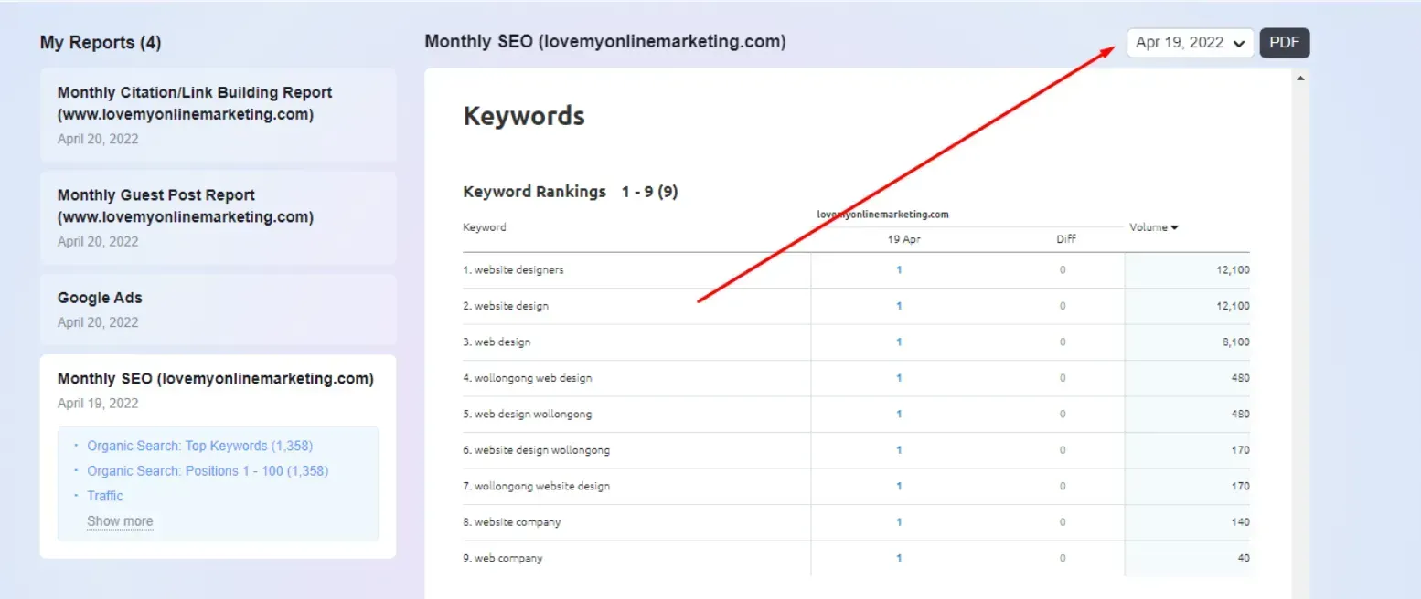Click the Traffic link

click(105, 496)
